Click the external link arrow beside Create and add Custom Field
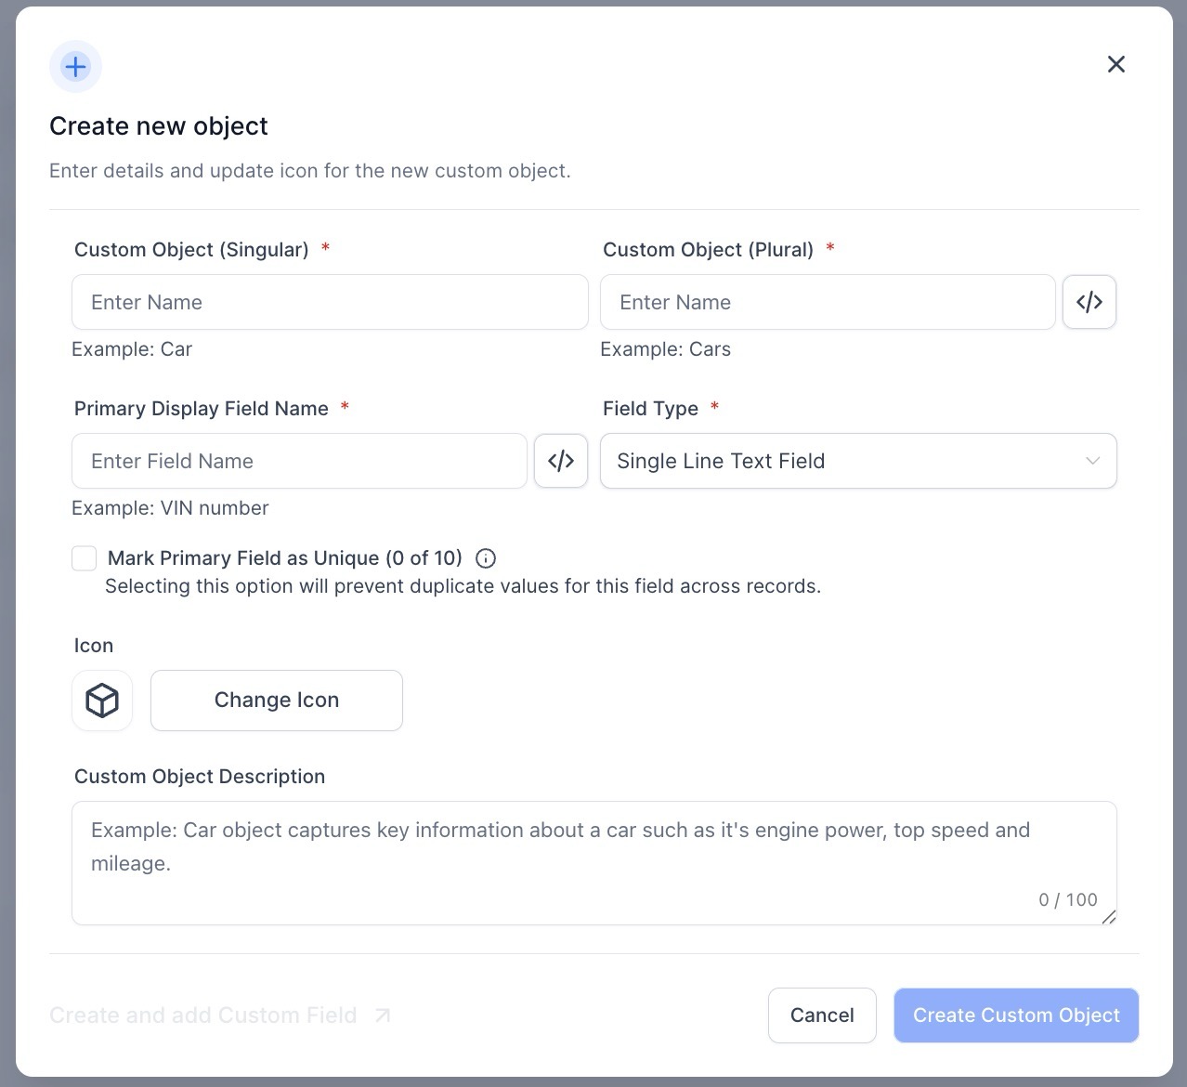Screen dimensions: 1187x1087 click(380, 1015)
